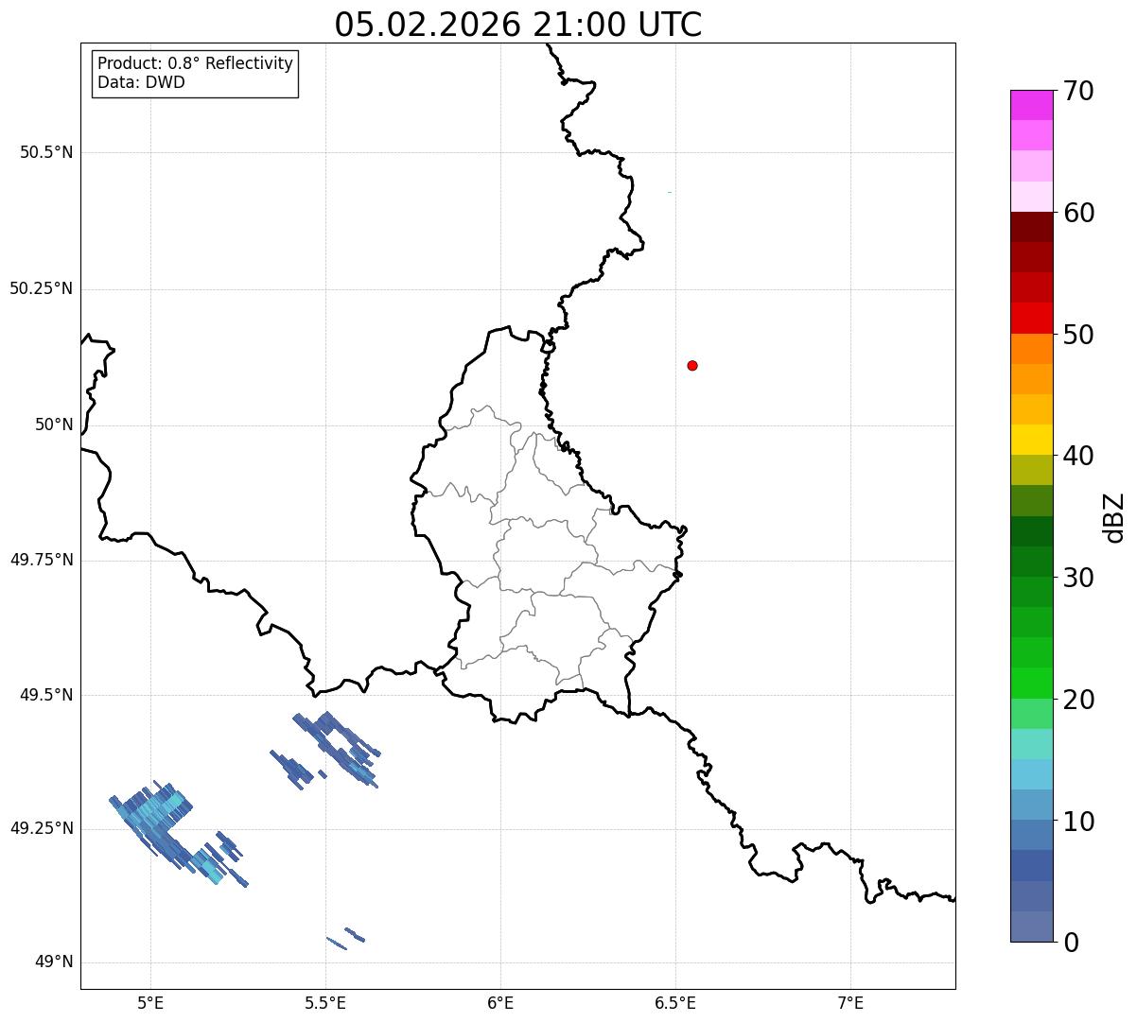Click the dBZ colorbar axis label
1137x1022 pixels.
(x=1114, y=517)
